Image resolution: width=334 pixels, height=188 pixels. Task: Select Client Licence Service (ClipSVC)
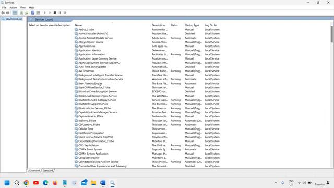96,137
